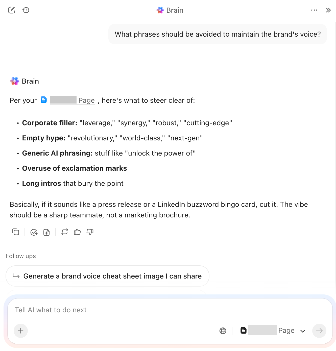
Task: Click the Page document icon in the input bar
Action: pyautogui.click(x=243, y=330)
